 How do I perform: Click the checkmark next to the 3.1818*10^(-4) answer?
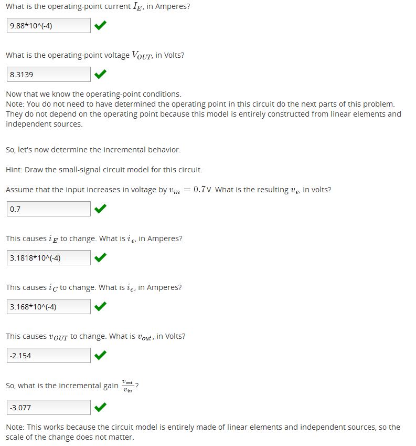pos(100,258)
